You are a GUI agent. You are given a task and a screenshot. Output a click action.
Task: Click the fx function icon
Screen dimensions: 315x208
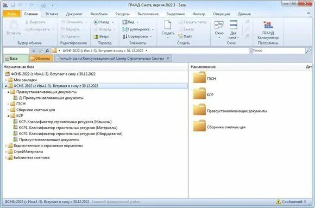[47, 51]
